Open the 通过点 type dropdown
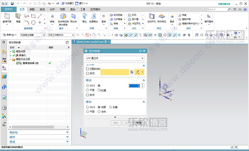 pos(115,58)
